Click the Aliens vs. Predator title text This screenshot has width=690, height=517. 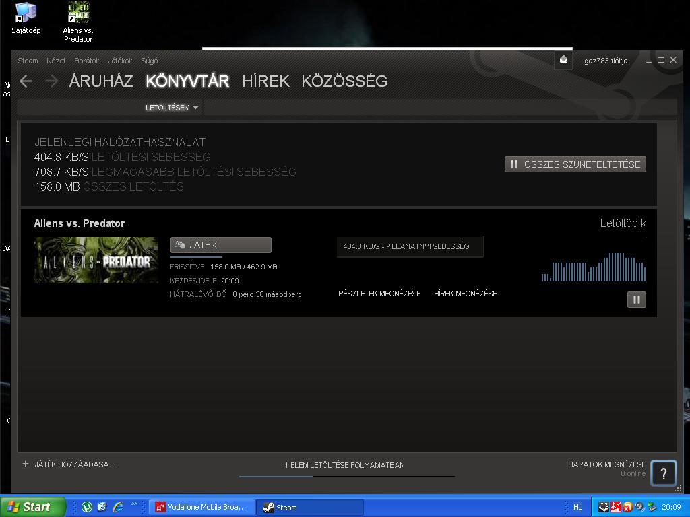point(80,223)
